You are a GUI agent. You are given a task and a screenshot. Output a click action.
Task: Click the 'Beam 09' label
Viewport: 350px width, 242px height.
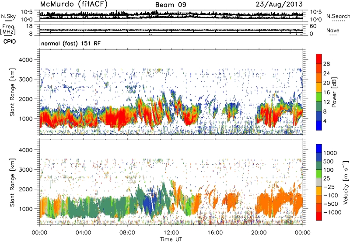(x=171, y=5)
